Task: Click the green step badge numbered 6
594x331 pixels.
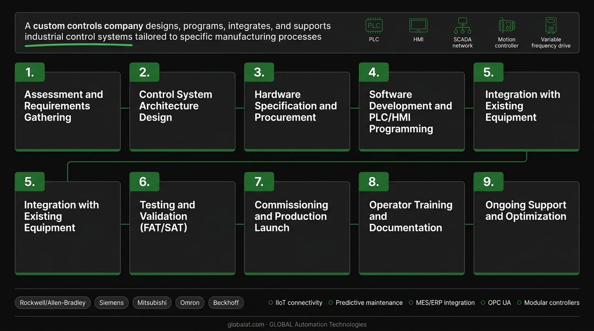Action: click(144, 182)
